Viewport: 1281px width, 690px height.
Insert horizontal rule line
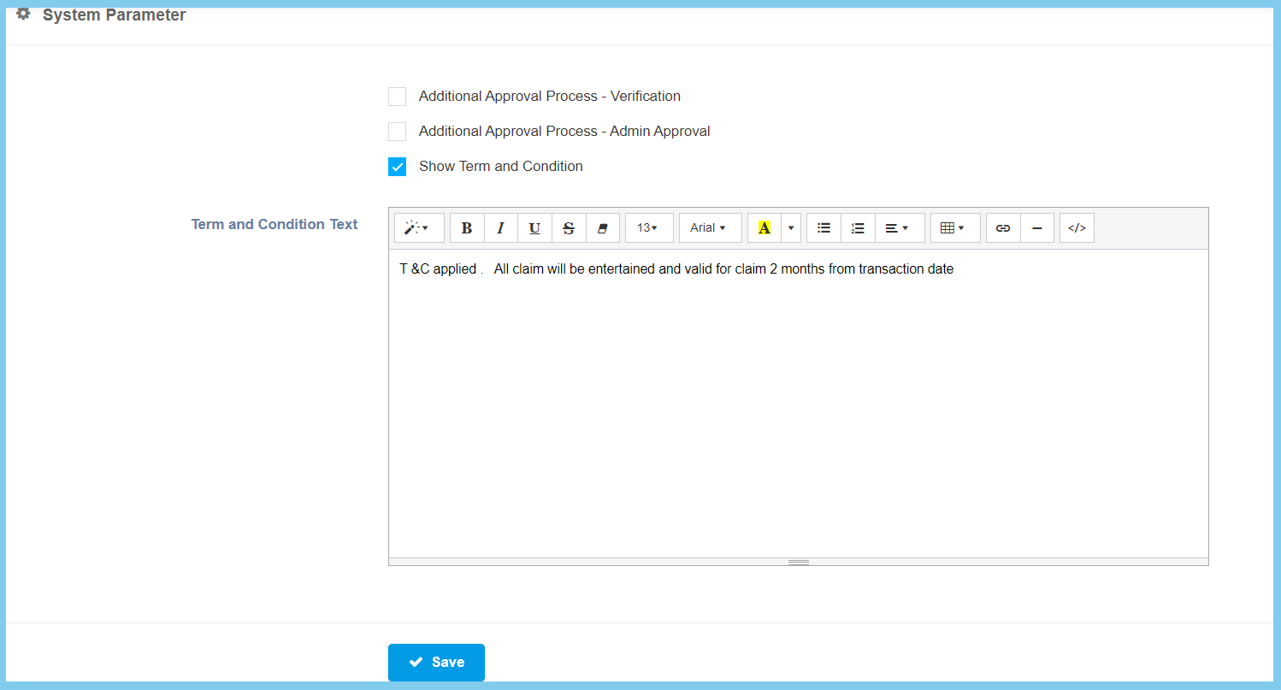pyautogui.click(x=1036, y=228)
